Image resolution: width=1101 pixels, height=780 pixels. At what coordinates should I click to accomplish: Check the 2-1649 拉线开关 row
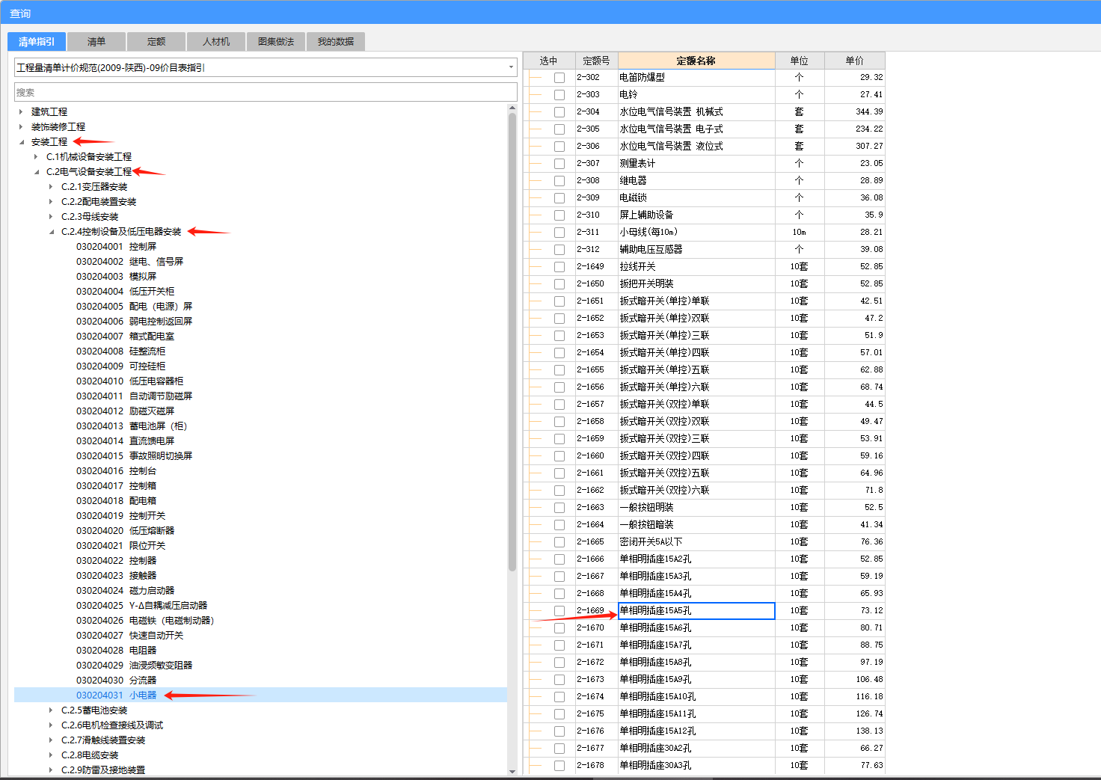tap(559, 267)
